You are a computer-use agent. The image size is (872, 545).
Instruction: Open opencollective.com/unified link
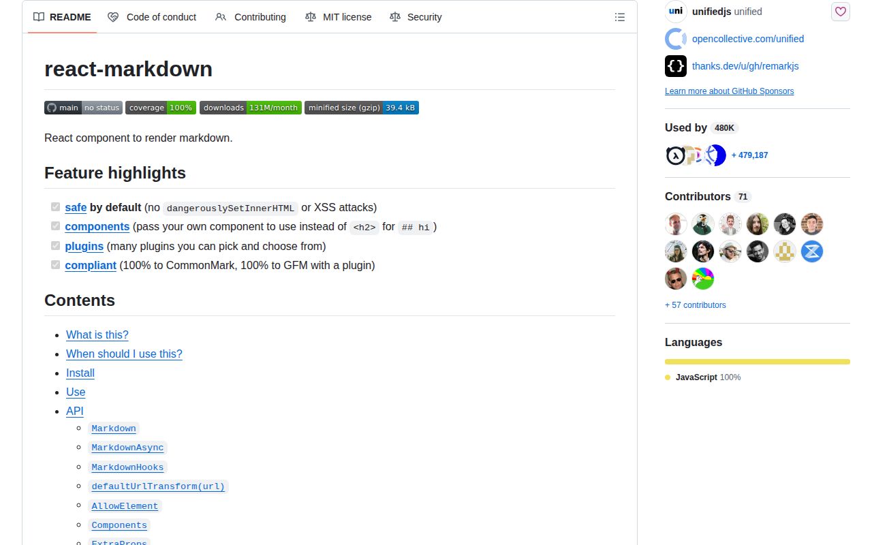click(x=748, y=39)
